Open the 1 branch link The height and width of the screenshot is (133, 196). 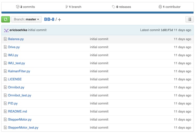click(73, 7)
